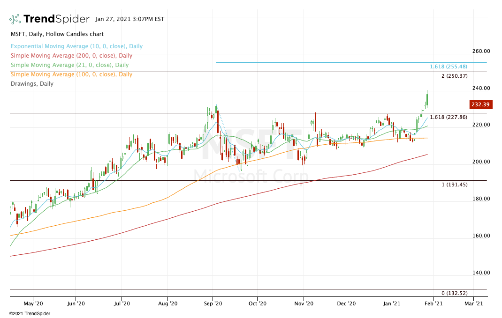The height and width of the screenshot is (318, 502).
Task: Click the Feb '21 date axis label
Action: [434, 303]
